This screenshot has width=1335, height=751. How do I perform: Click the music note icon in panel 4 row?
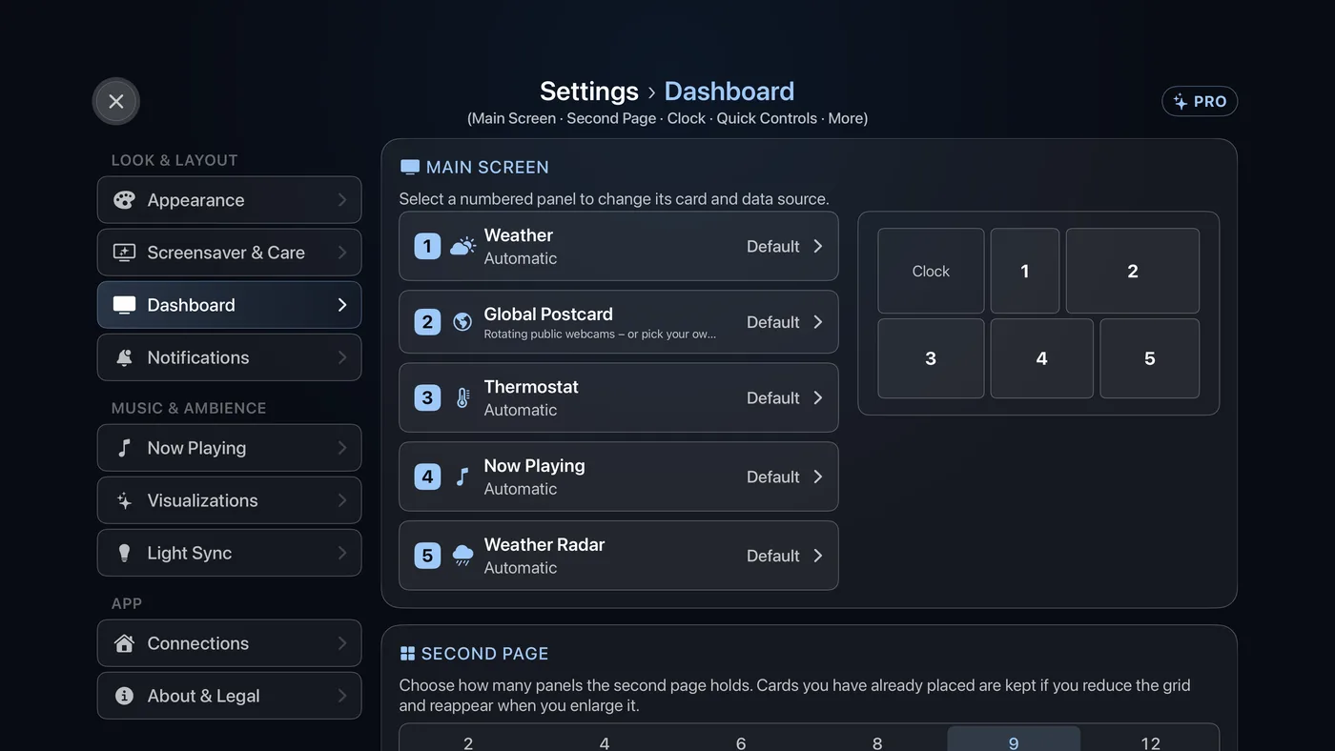coord(462,477)
